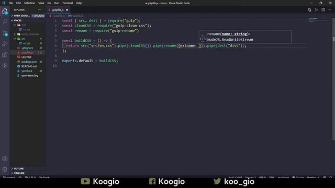Open vn.css inside the dist folder
The width and height of the screenshot is (335, 188).
(x=27, y=30)
